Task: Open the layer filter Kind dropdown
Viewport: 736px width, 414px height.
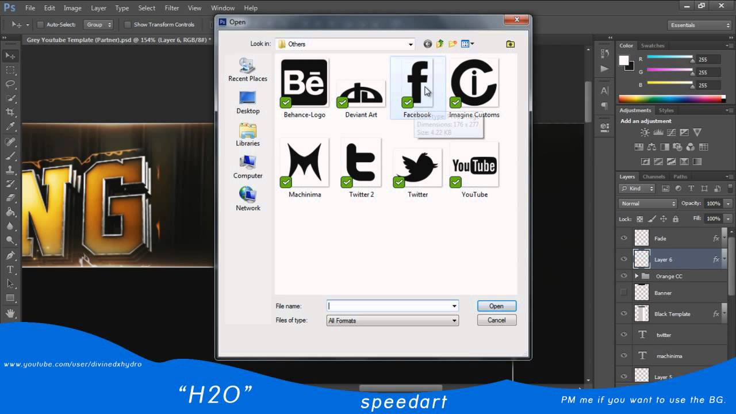Action: pos(637,189)
